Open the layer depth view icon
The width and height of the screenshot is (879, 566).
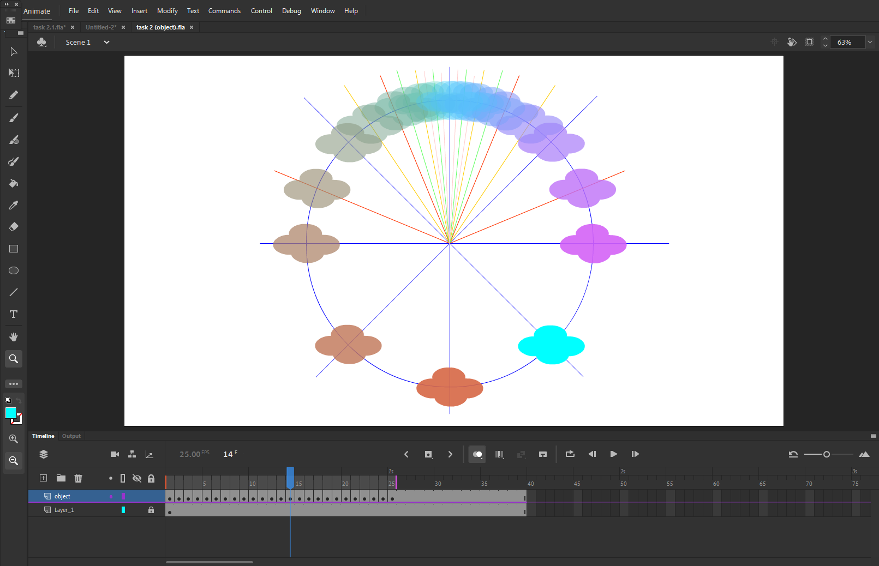tap(44, 454)
